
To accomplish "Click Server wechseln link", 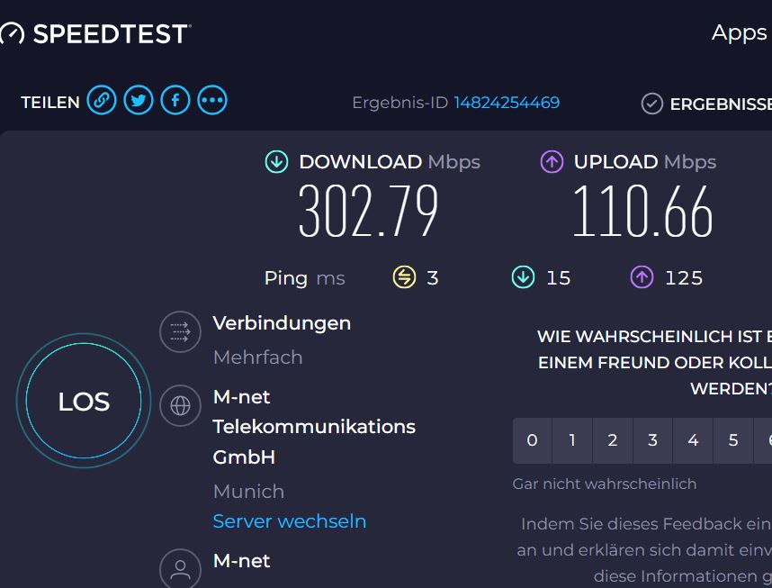I will (x=290, y=521).
